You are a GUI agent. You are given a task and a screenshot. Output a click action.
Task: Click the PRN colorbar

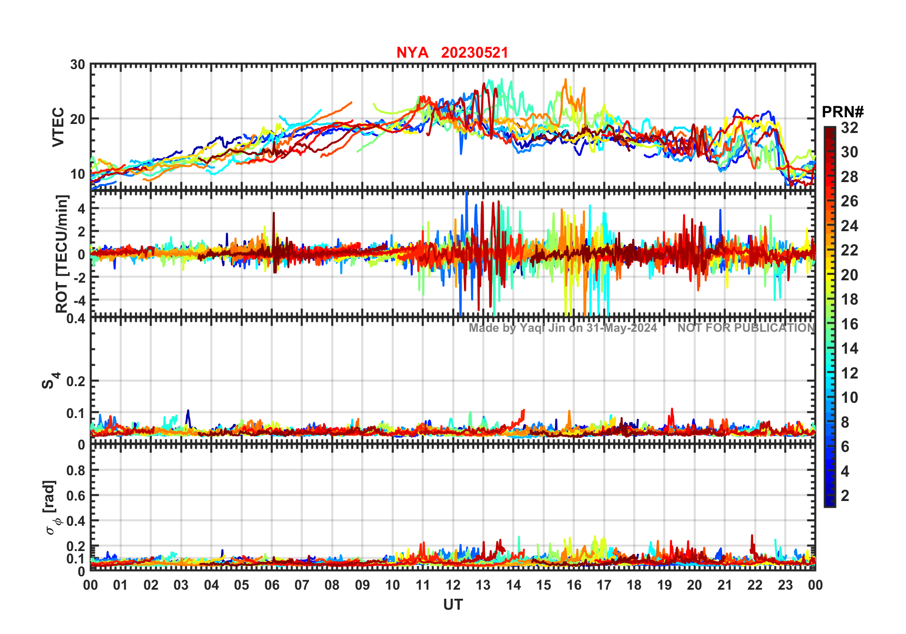(x=829, y=317)
